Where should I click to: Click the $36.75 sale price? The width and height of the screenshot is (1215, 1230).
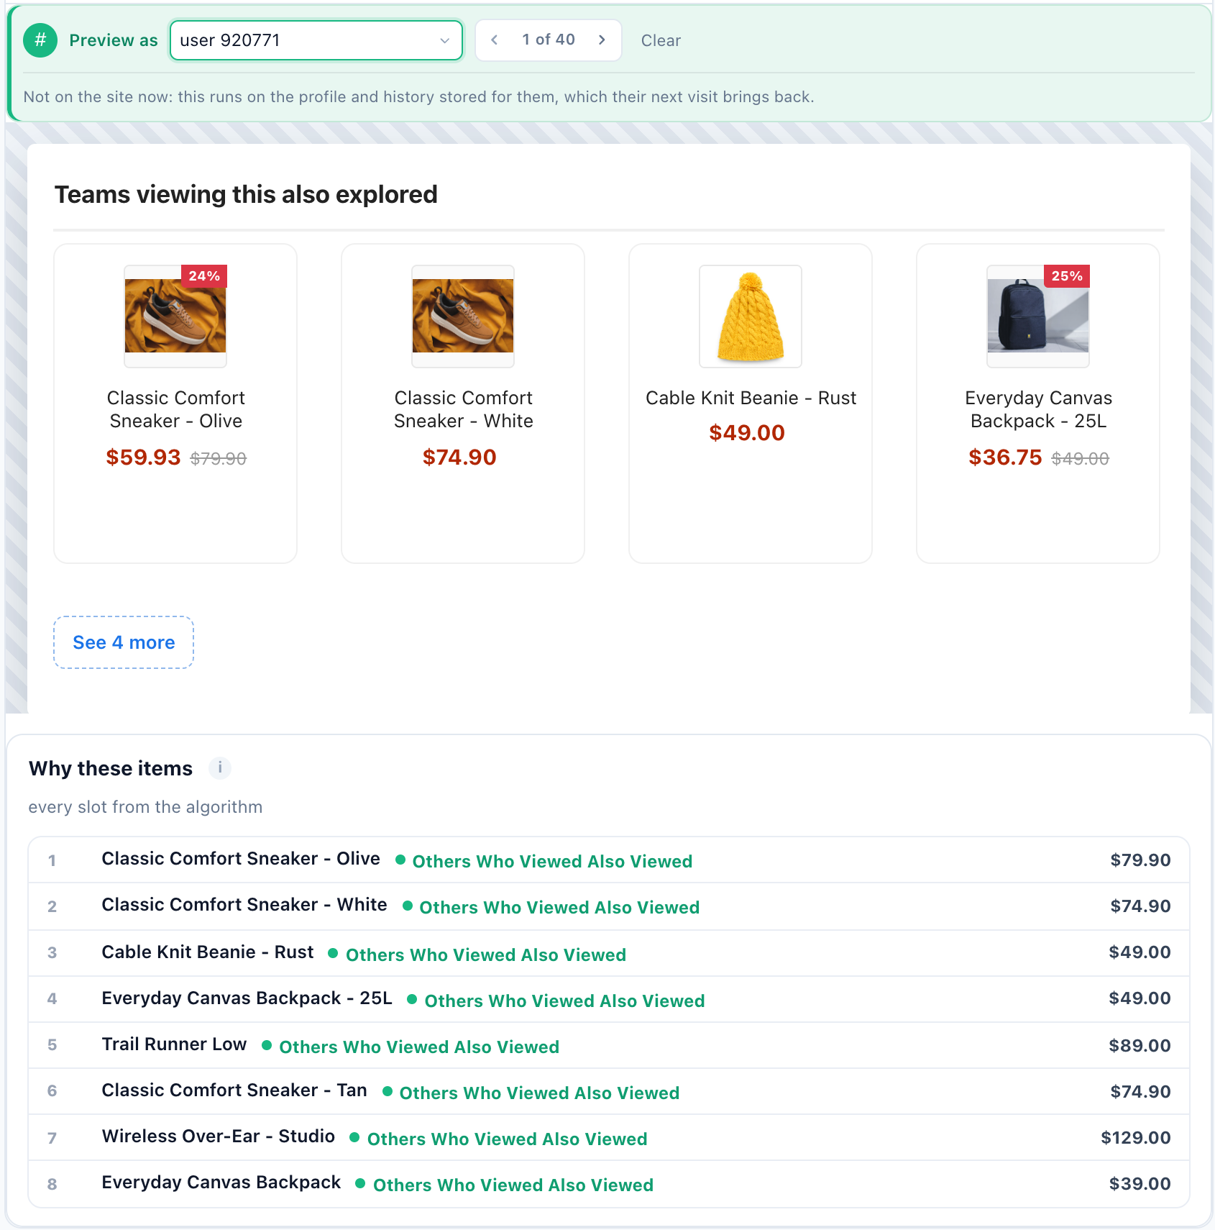1005,457
